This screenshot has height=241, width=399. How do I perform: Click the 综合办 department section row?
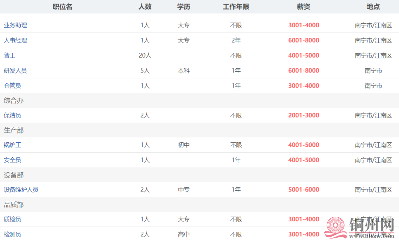tap(14, 100)
